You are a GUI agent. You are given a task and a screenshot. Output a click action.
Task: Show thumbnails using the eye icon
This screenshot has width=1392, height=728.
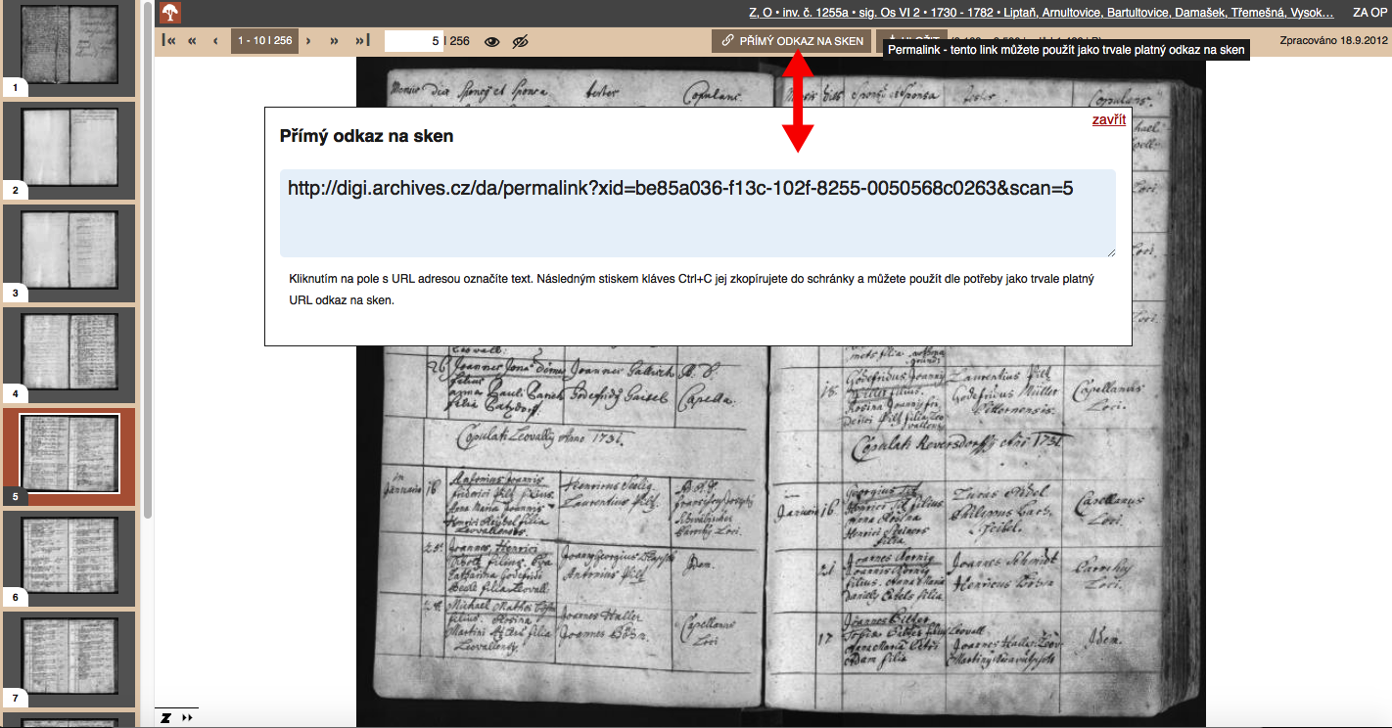coord(491,41)
